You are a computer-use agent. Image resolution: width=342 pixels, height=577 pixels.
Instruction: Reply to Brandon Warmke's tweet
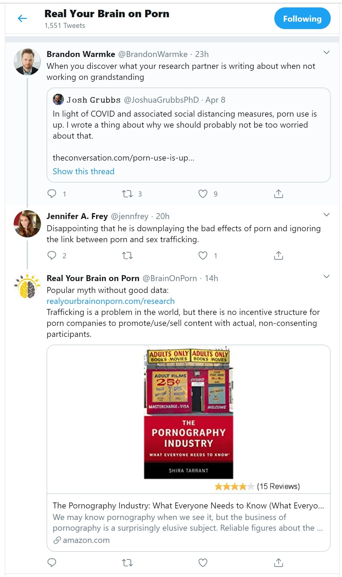coord(52,194)
